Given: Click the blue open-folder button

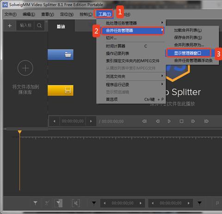Looking at the screenshot, I should tap(61, 54).
